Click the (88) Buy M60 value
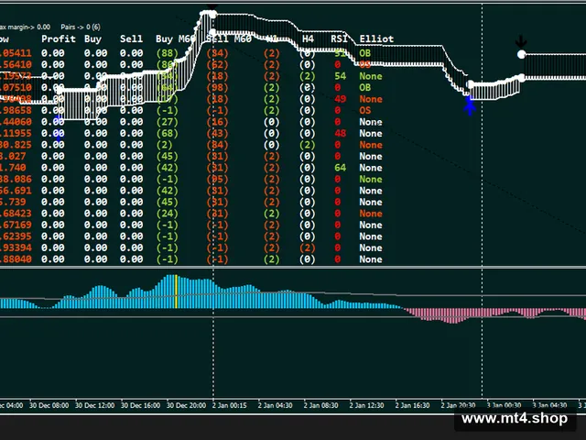 [x=167, y=53]
